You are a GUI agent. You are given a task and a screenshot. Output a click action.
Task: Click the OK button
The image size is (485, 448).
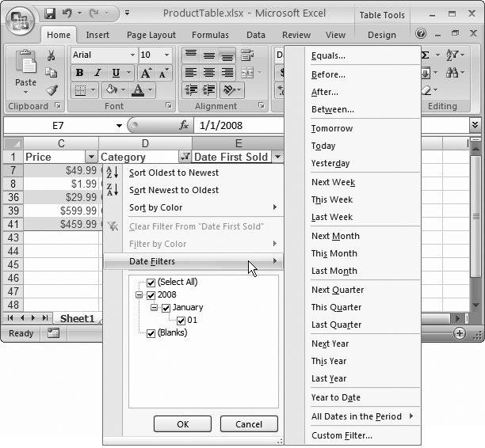point(182,423)
